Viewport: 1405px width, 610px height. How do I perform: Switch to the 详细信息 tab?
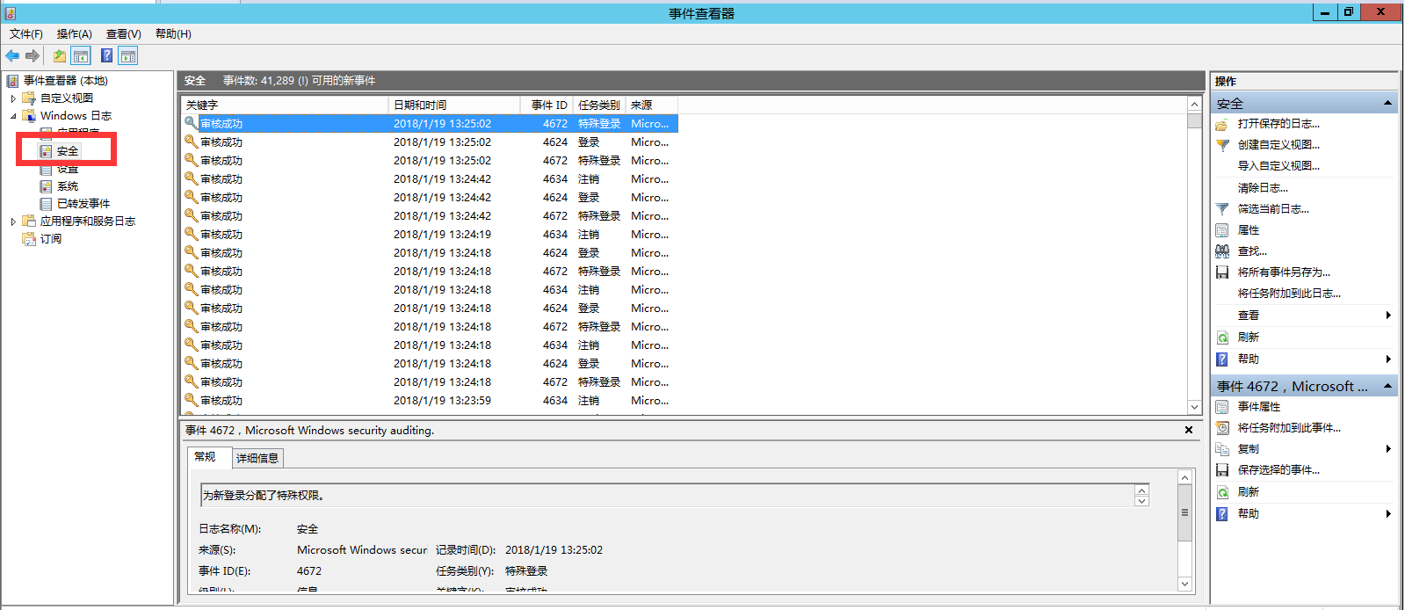coord(257,458)
